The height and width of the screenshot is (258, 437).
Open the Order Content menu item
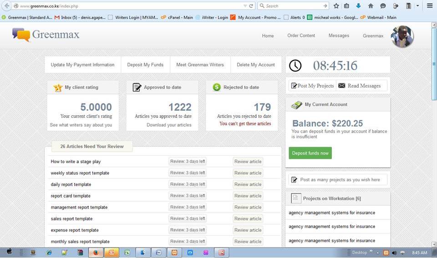301,35
